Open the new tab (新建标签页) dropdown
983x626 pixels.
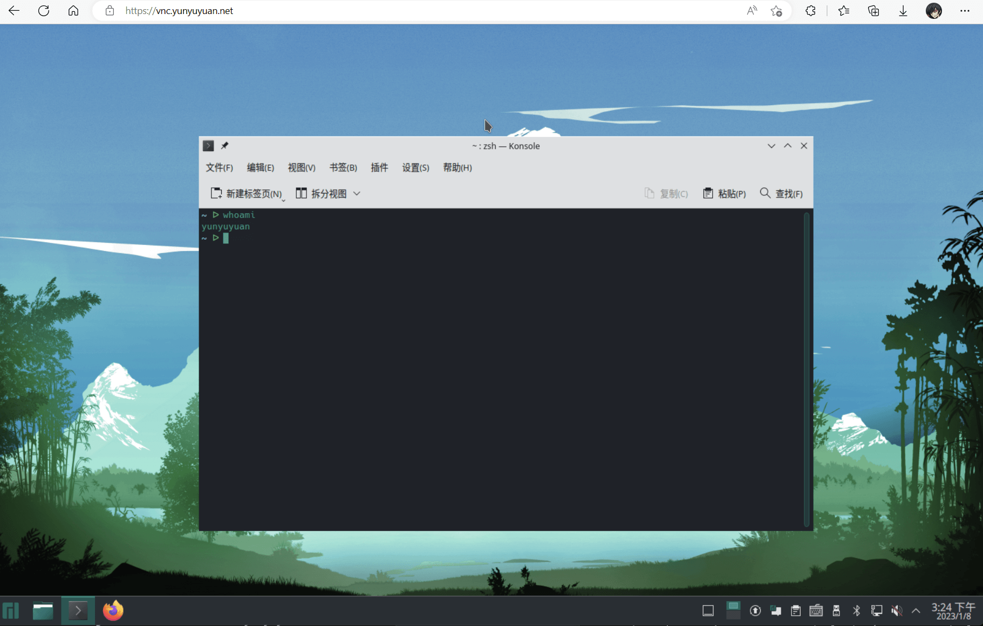click(x=283, y=200)
